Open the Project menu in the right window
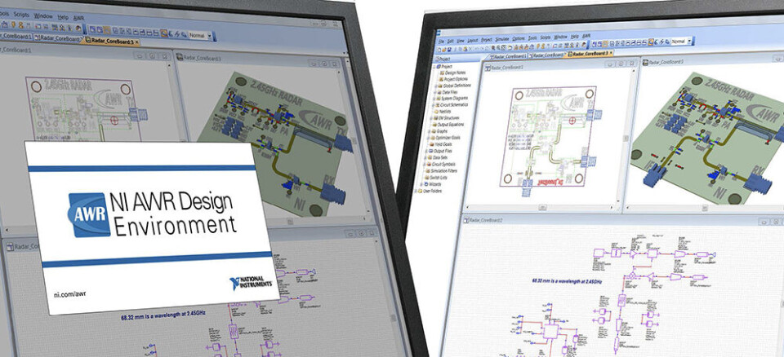This screenshot has height=357, width=784. tap(487, 40)
